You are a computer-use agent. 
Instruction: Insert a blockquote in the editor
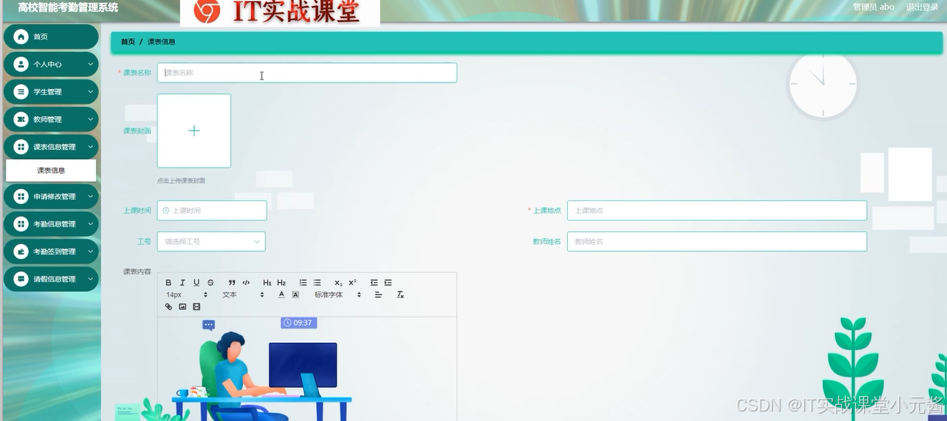[232, 283]
